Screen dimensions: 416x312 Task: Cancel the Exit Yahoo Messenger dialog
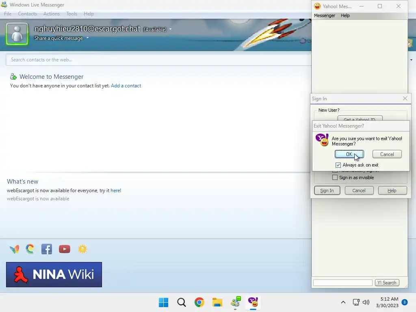387,154
